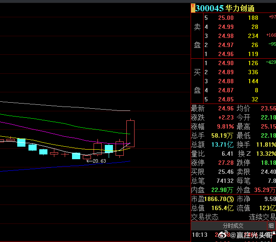Select buy level 3 price 24.88
Image resolution: width=276 pixels, height=242 pixels.
[226, 81]
